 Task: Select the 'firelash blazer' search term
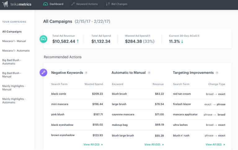tap(182, 104)
